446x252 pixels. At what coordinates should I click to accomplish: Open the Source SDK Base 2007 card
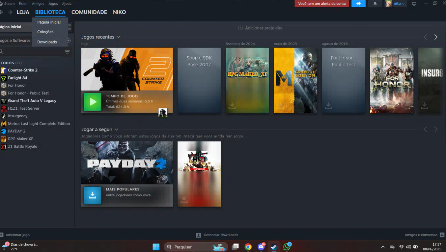click(199, 80)
